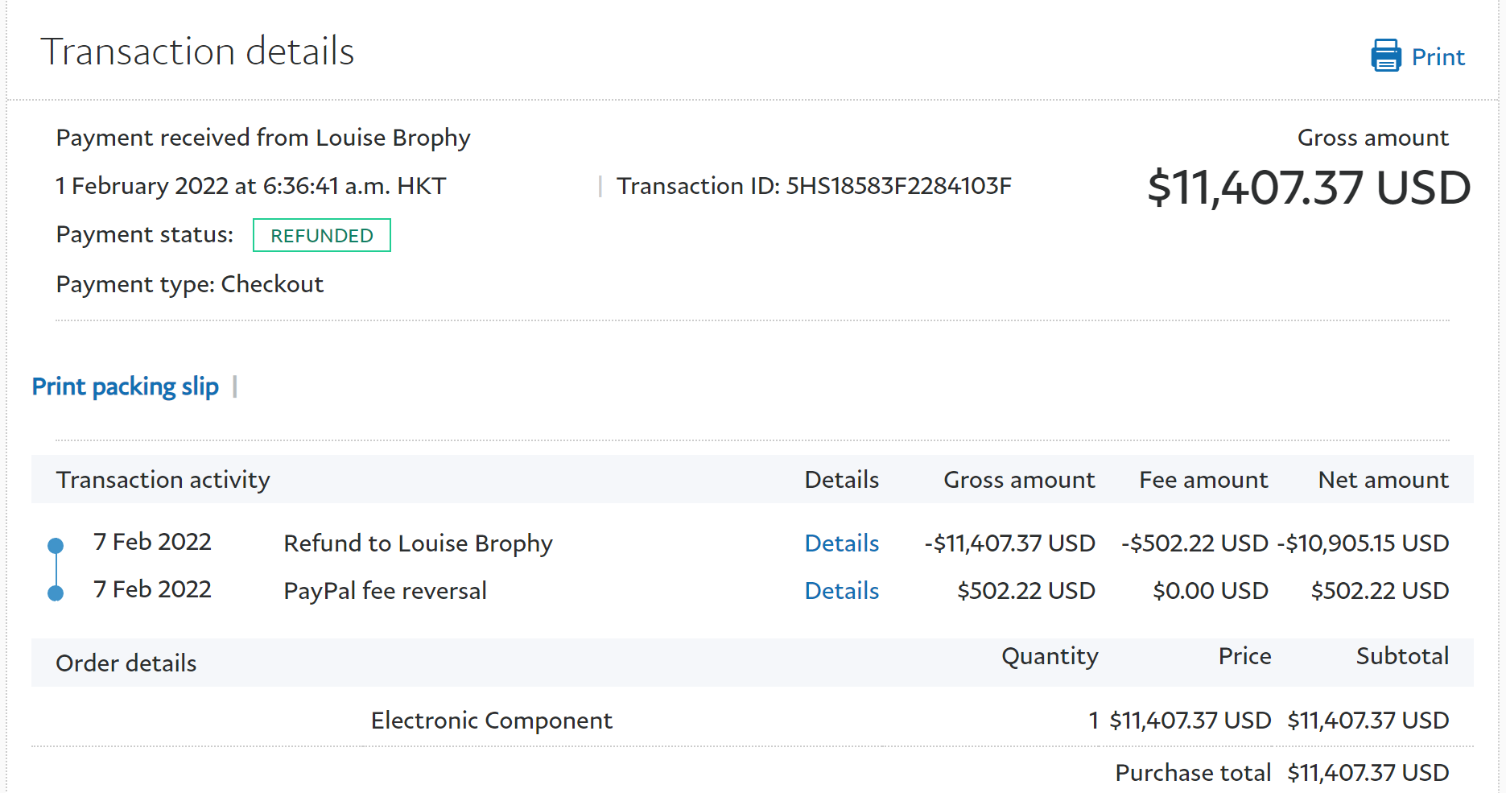Open Details for PayPal fee reversal
The image size is (1506, 793).
coord(841,591)
